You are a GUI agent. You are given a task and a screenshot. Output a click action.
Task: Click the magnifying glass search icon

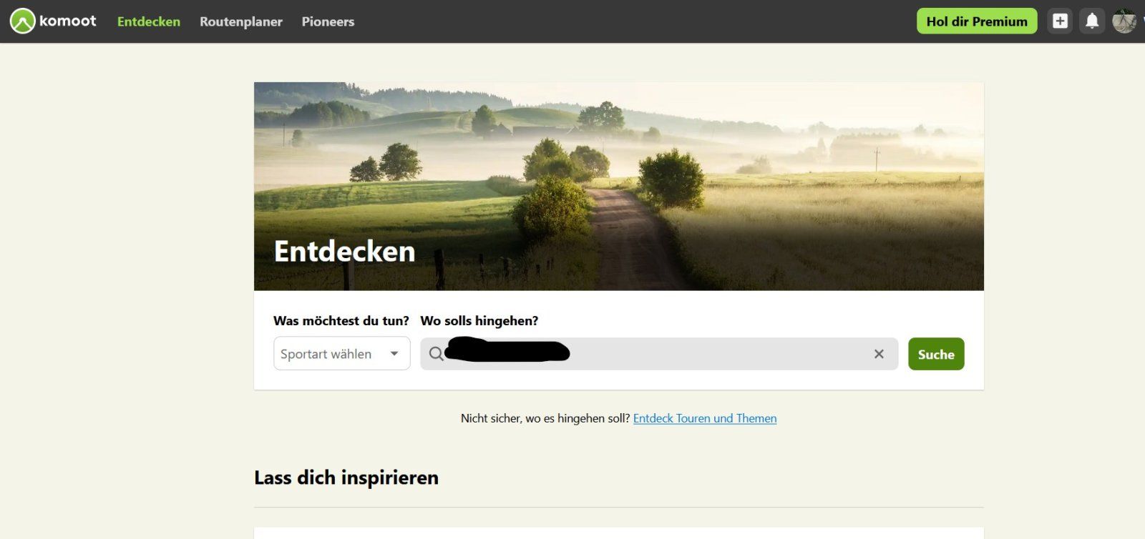[x=436, y=354]
